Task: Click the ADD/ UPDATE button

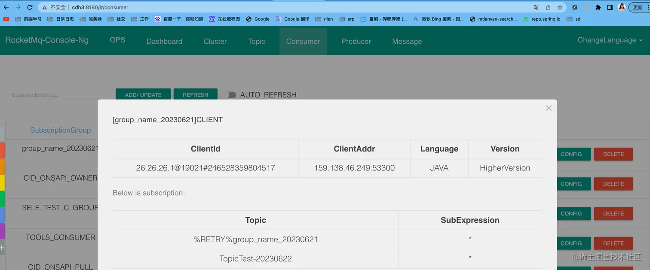Action: (x=143, y=94)
